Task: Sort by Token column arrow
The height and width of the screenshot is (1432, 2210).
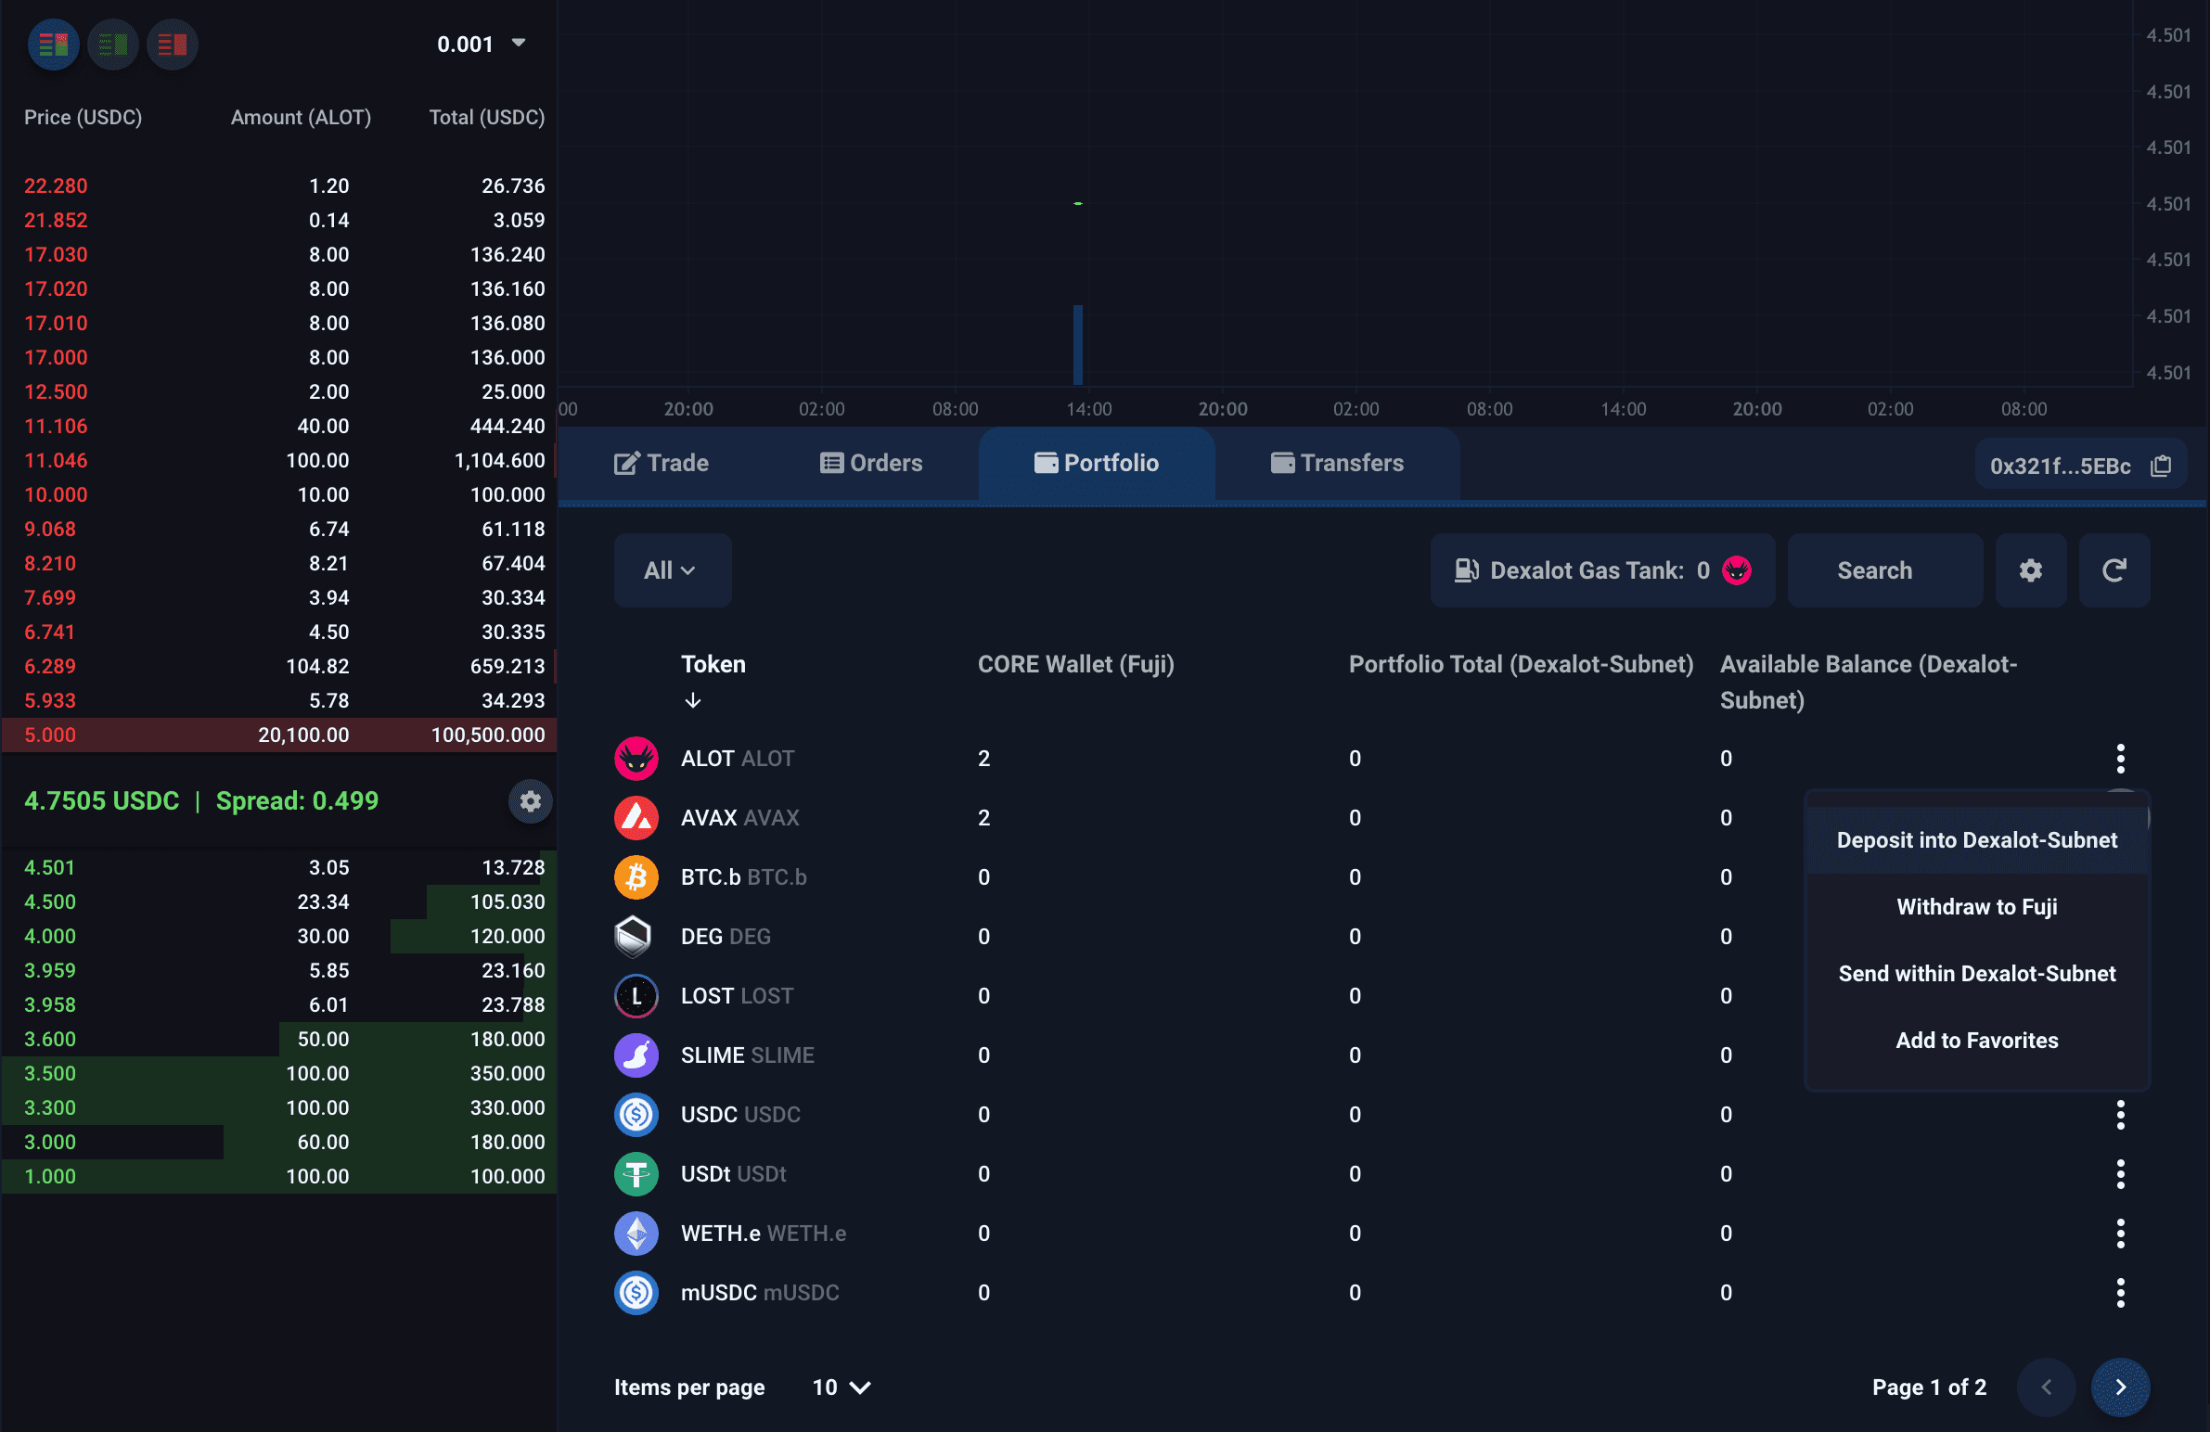Action: click(x=693, y=699)
